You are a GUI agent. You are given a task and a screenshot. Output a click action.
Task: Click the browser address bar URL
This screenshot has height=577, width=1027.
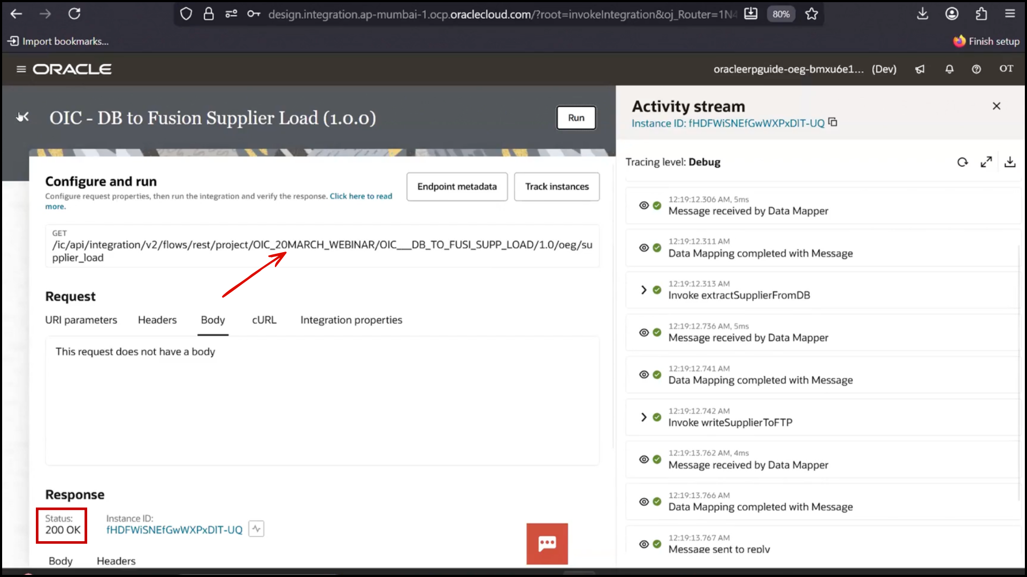(502, 14)
